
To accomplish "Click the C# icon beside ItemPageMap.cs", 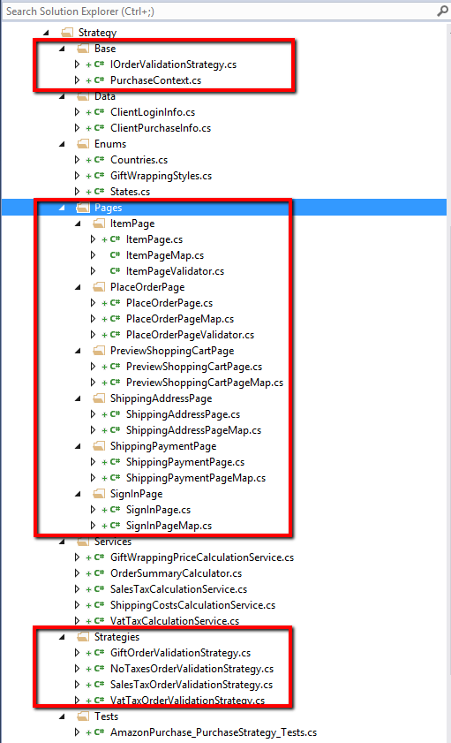I will point(115,255).
